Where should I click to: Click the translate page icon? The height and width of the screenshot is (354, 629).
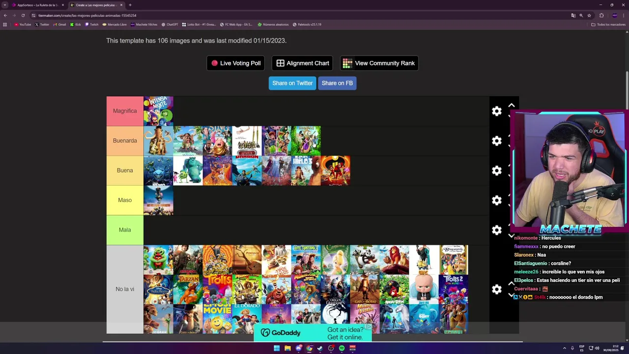pyautogui.click(x=573, y=15)
